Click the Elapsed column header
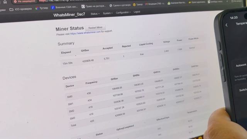247x139 pixels. [66, 53]
